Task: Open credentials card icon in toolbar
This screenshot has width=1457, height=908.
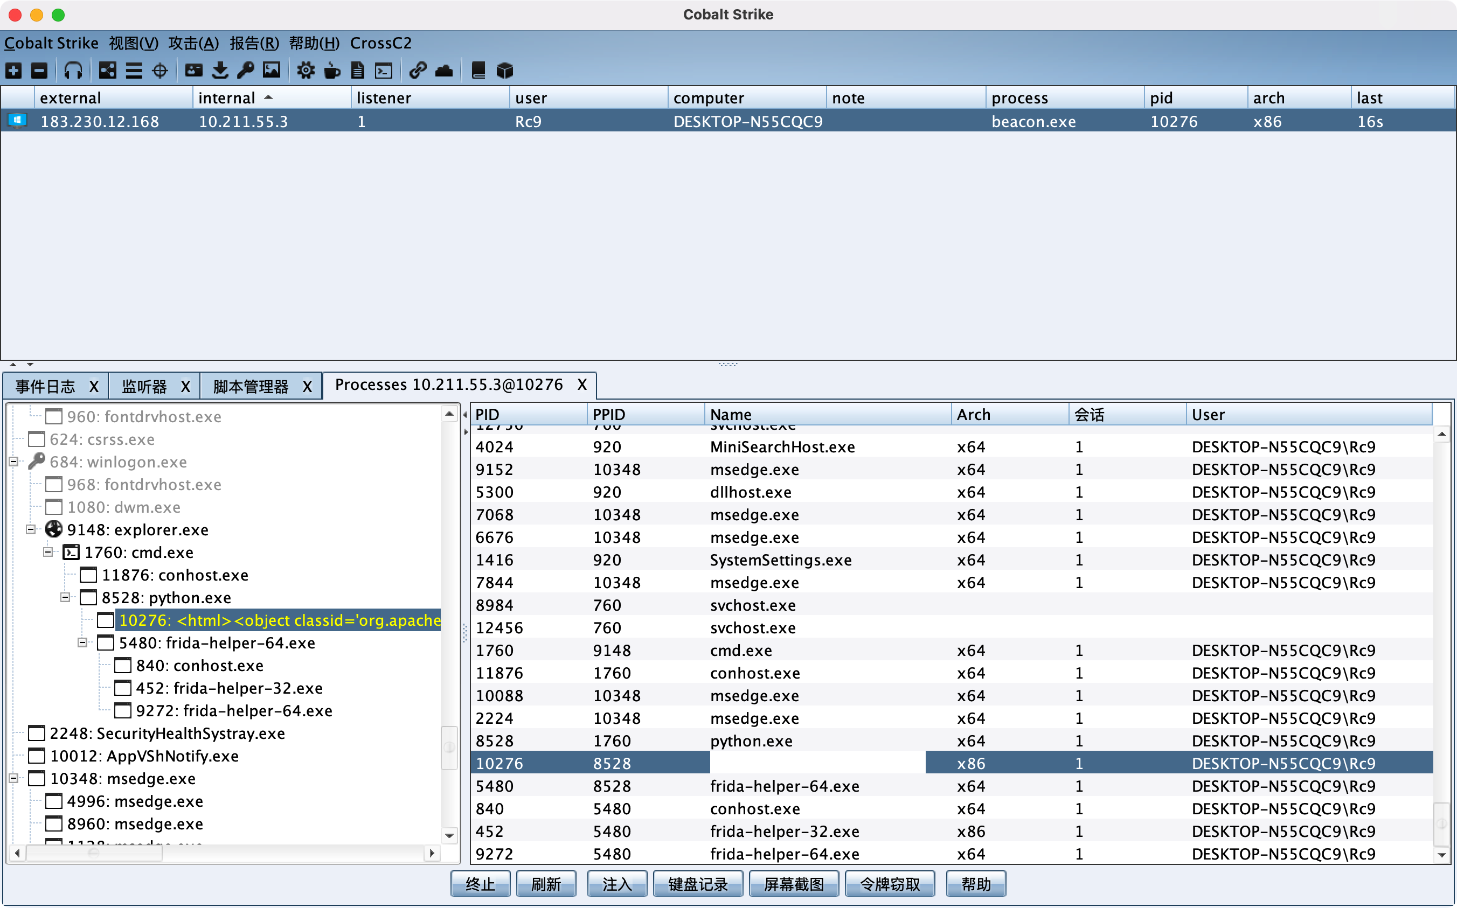Action: [x=193, y=71]
